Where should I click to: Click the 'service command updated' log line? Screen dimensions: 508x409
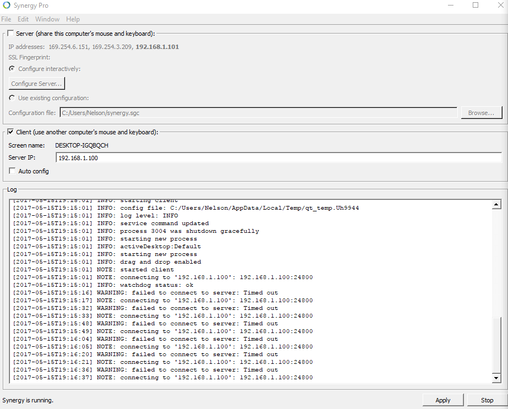point(111,223)
